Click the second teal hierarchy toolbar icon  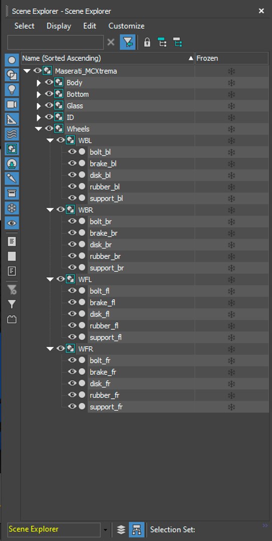pyautogui.click(x=177, y=43)
